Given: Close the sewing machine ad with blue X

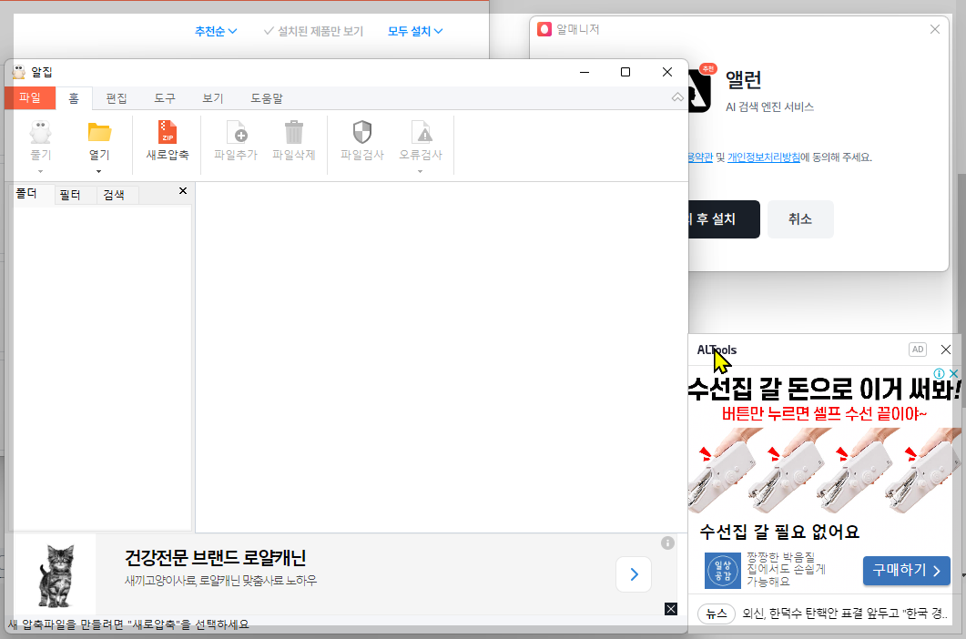Looking at the screenshot, I should point(953,373).
